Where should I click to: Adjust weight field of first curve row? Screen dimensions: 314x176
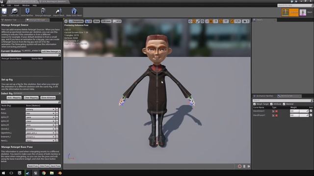[299, 111]
